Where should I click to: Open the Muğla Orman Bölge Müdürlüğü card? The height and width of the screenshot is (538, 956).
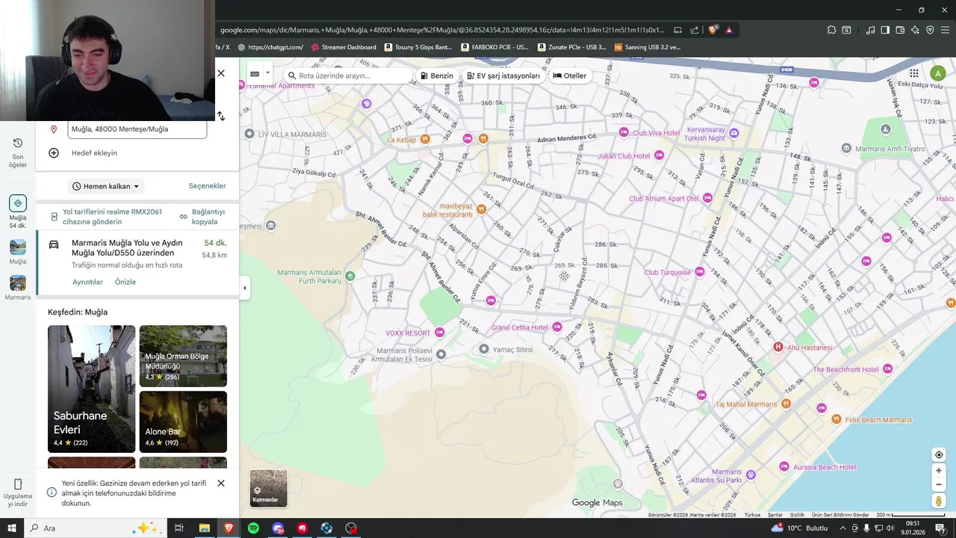183,356
